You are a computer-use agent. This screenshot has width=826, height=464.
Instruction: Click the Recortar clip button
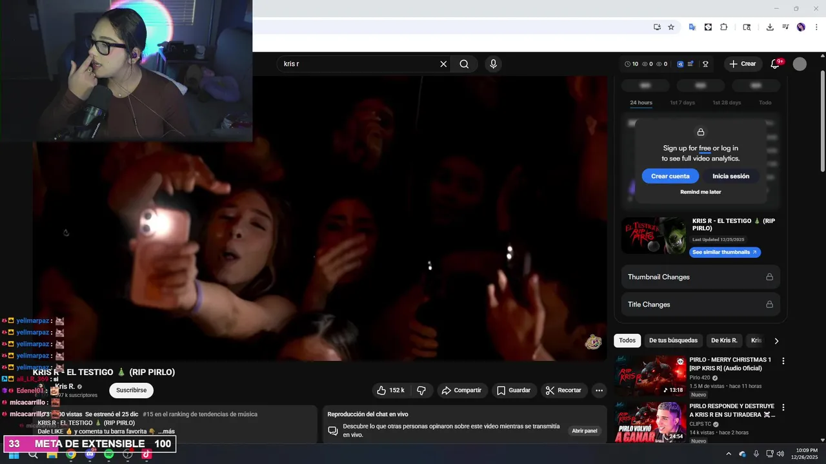(563, 390)
